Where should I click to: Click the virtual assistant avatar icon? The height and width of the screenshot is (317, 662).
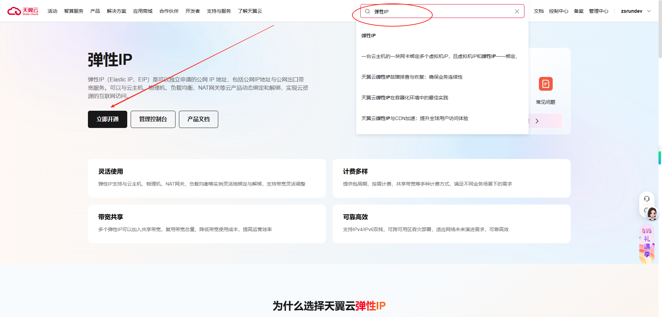[651, 214]
